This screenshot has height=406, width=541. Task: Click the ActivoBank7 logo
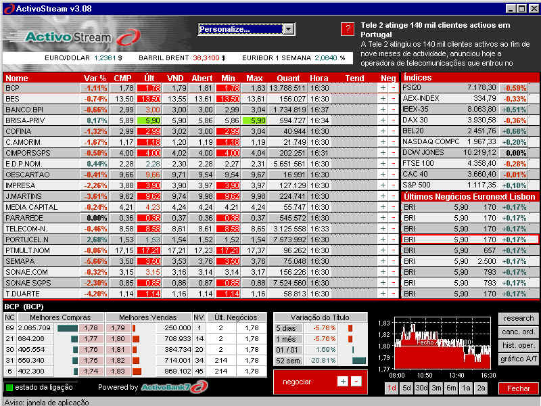(x=174, y=386)
